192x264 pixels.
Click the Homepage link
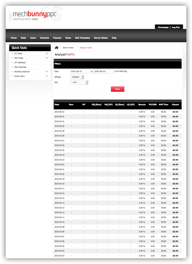[x=163, y=27]
